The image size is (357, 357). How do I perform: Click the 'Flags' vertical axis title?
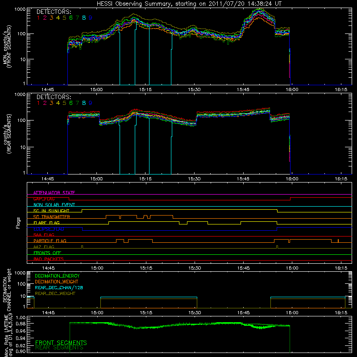point(18,223)
